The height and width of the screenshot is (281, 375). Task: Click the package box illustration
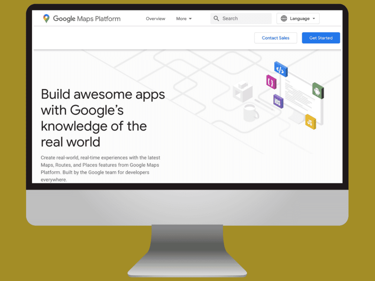243,91
